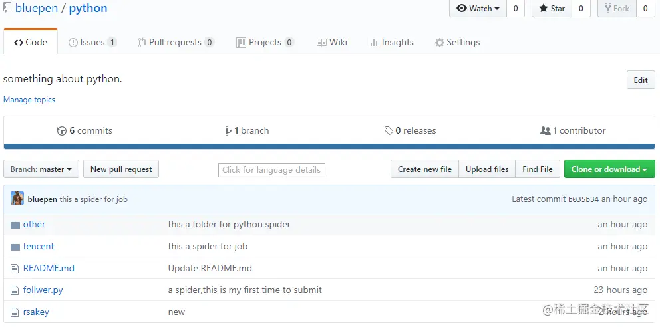Open the Pull requests tab
Viewport: 660px width, 327px height.
point(176,42)
